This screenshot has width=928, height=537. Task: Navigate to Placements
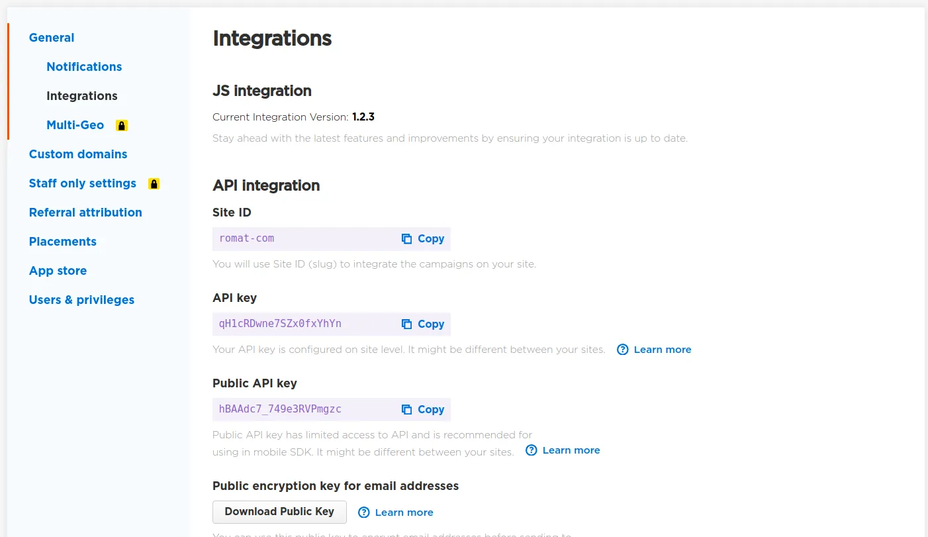coord(63,242)
